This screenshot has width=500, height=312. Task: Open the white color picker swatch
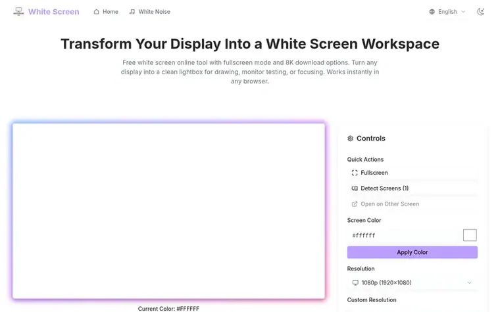click(x=470, y=235)
